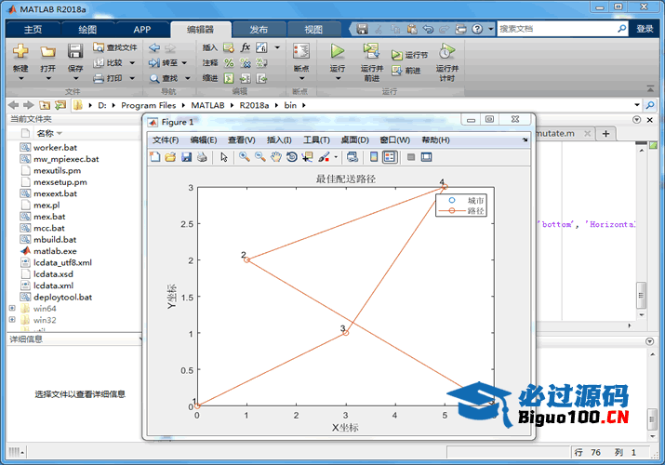Click Figure 1's save figure icon
This screenshot has width=665, height=465.
click(x=187, y=157)
